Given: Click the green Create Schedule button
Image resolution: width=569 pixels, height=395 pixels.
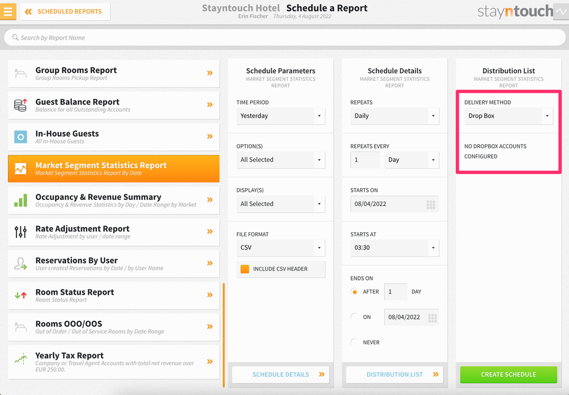Looking at the screenshot, I should (509, 375).
